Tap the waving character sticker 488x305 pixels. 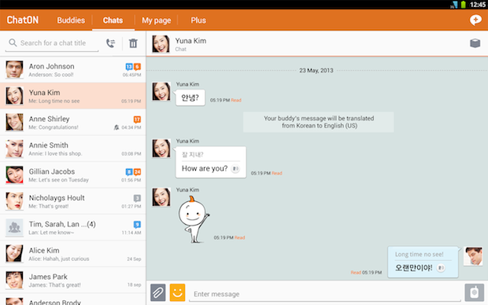coord(194,219)
